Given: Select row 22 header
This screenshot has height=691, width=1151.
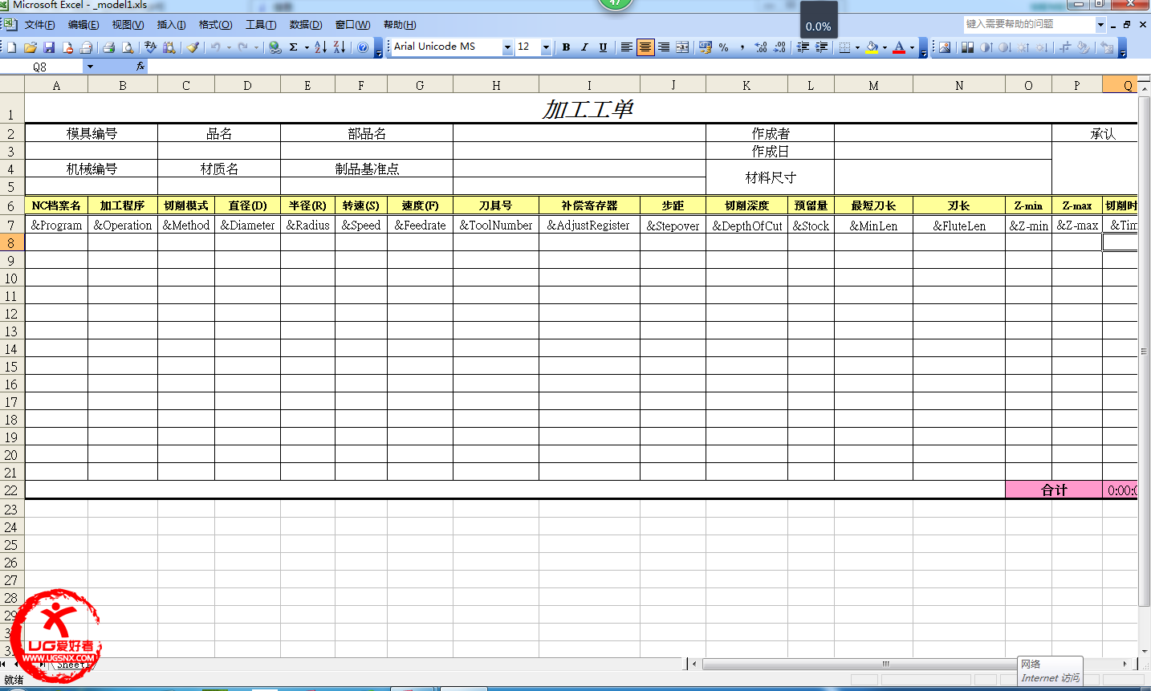Looking at the screenshot, I should point(11,490).
